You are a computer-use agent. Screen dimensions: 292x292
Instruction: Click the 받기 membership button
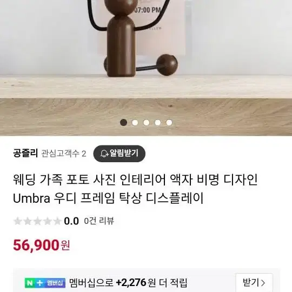point(254,283)
